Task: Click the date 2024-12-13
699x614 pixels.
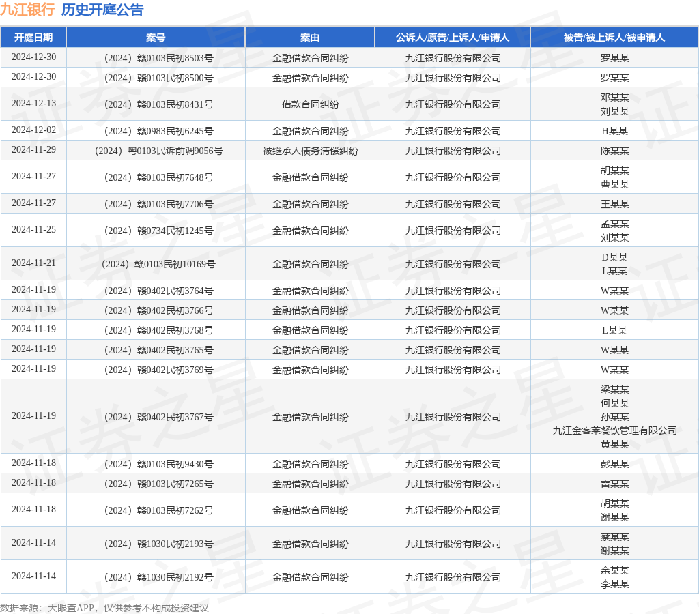Action: 34,104
